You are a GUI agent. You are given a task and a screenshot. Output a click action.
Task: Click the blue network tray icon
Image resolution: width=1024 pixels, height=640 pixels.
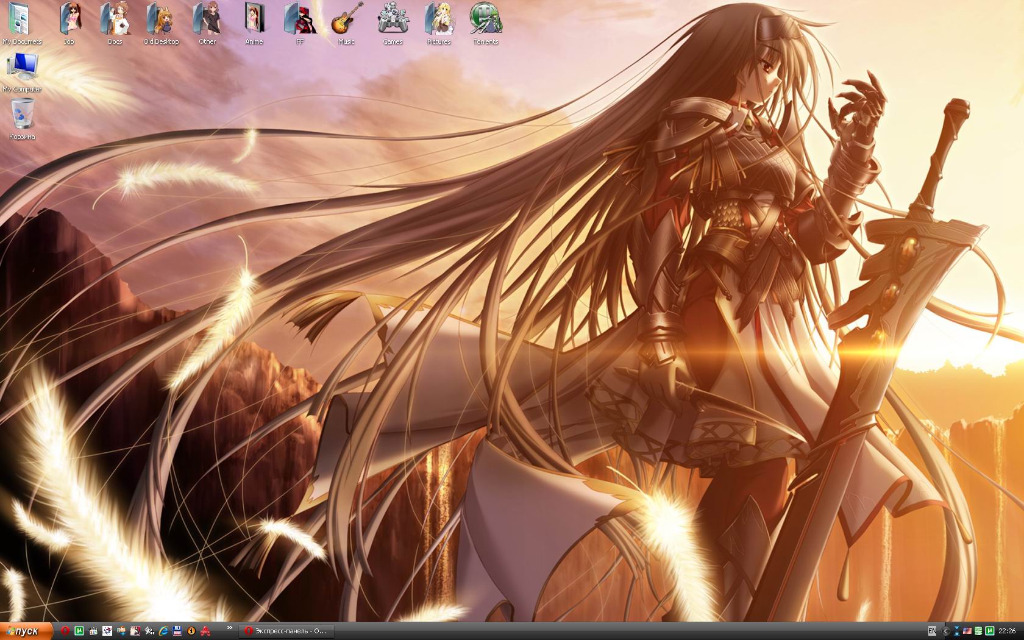click(x=957, y=631)
